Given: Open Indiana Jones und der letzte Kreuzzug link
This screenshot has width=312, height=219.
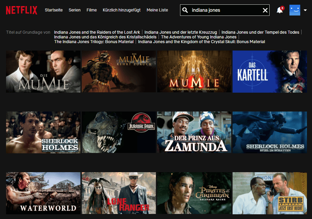Looking at the screenshot, I should (x=181, y=32).
